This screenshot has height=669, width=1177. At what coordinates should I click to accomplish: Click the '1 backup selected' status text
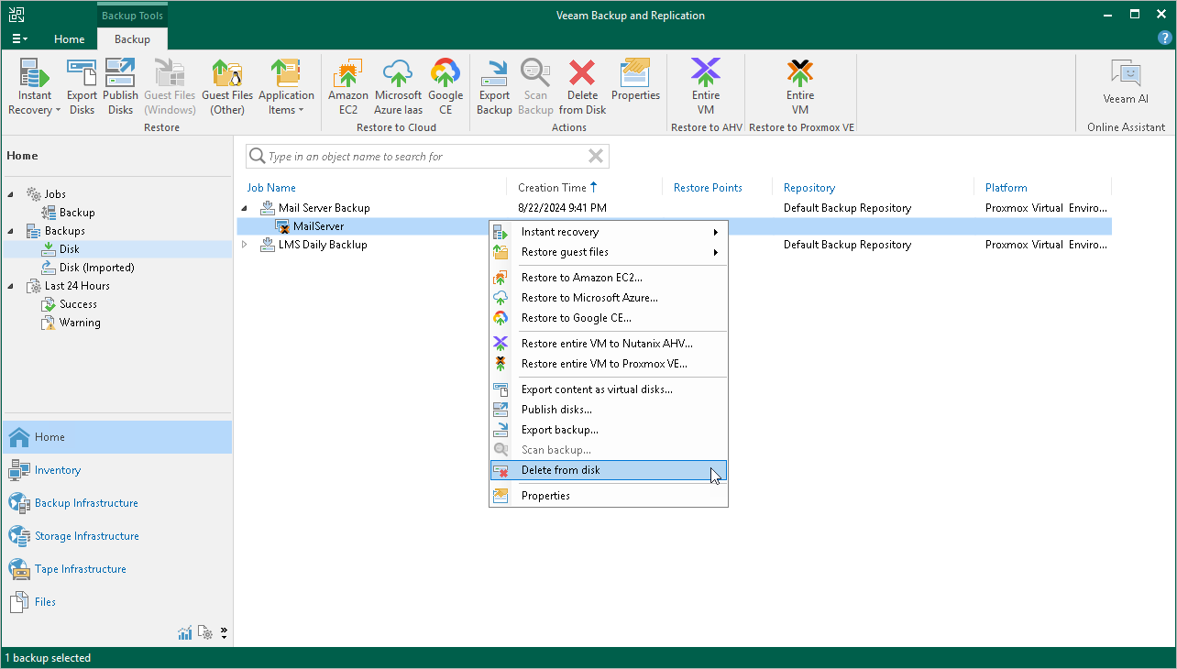(x=48, y=658)
